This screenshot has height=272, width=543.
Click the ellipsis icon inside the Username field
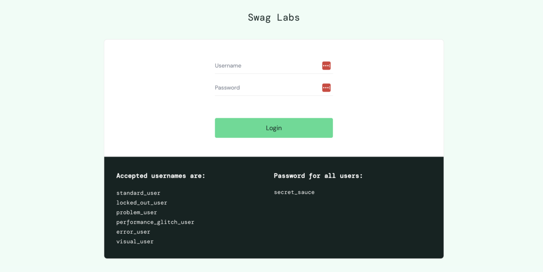click(x=326, y=65)
